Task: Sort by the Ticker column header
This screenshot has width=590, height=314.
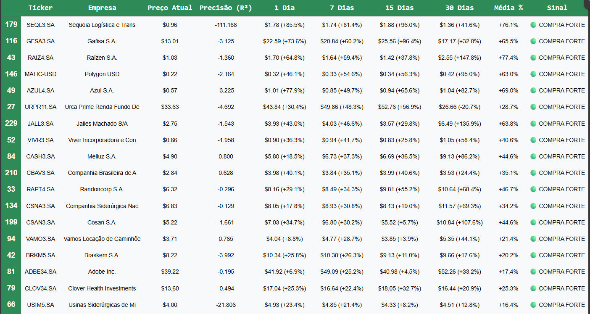Action: click(x=40, y=8)
